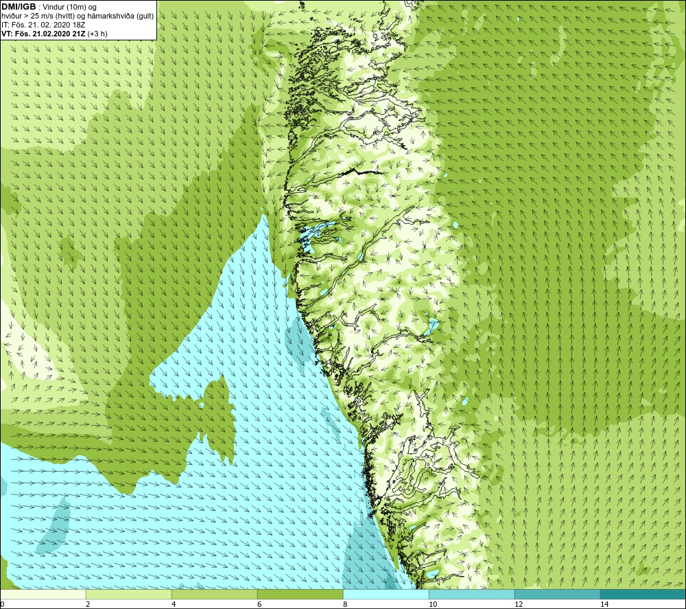The height and width of the screenshot is (609, 686).
Task: Click the 'hviður > 25 m/s' legend line
Action: (x=78, y=16)
